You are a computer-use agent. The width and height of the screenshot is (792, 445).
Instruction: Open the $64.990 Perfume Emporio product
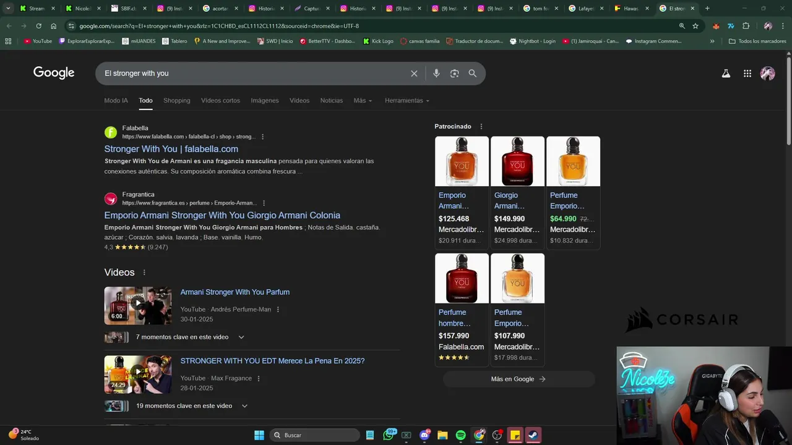pos(573,192)
